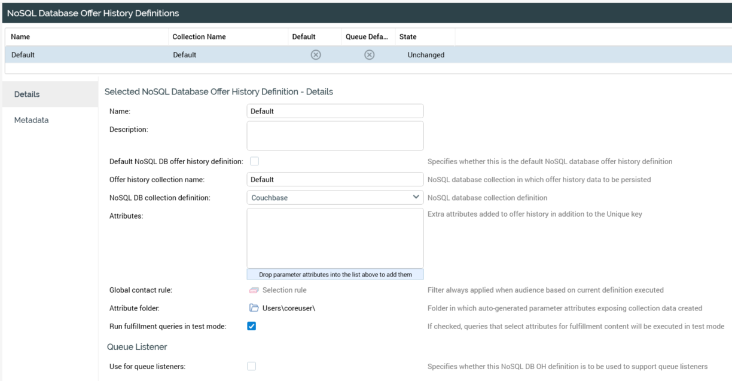Click the attribute folder icon
This screenshot has width=732, height=381.
pos(254,308)
